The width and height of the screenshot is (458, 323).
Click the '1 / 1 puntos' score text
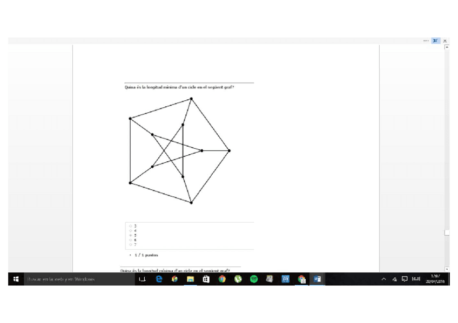tap(146, 255)
